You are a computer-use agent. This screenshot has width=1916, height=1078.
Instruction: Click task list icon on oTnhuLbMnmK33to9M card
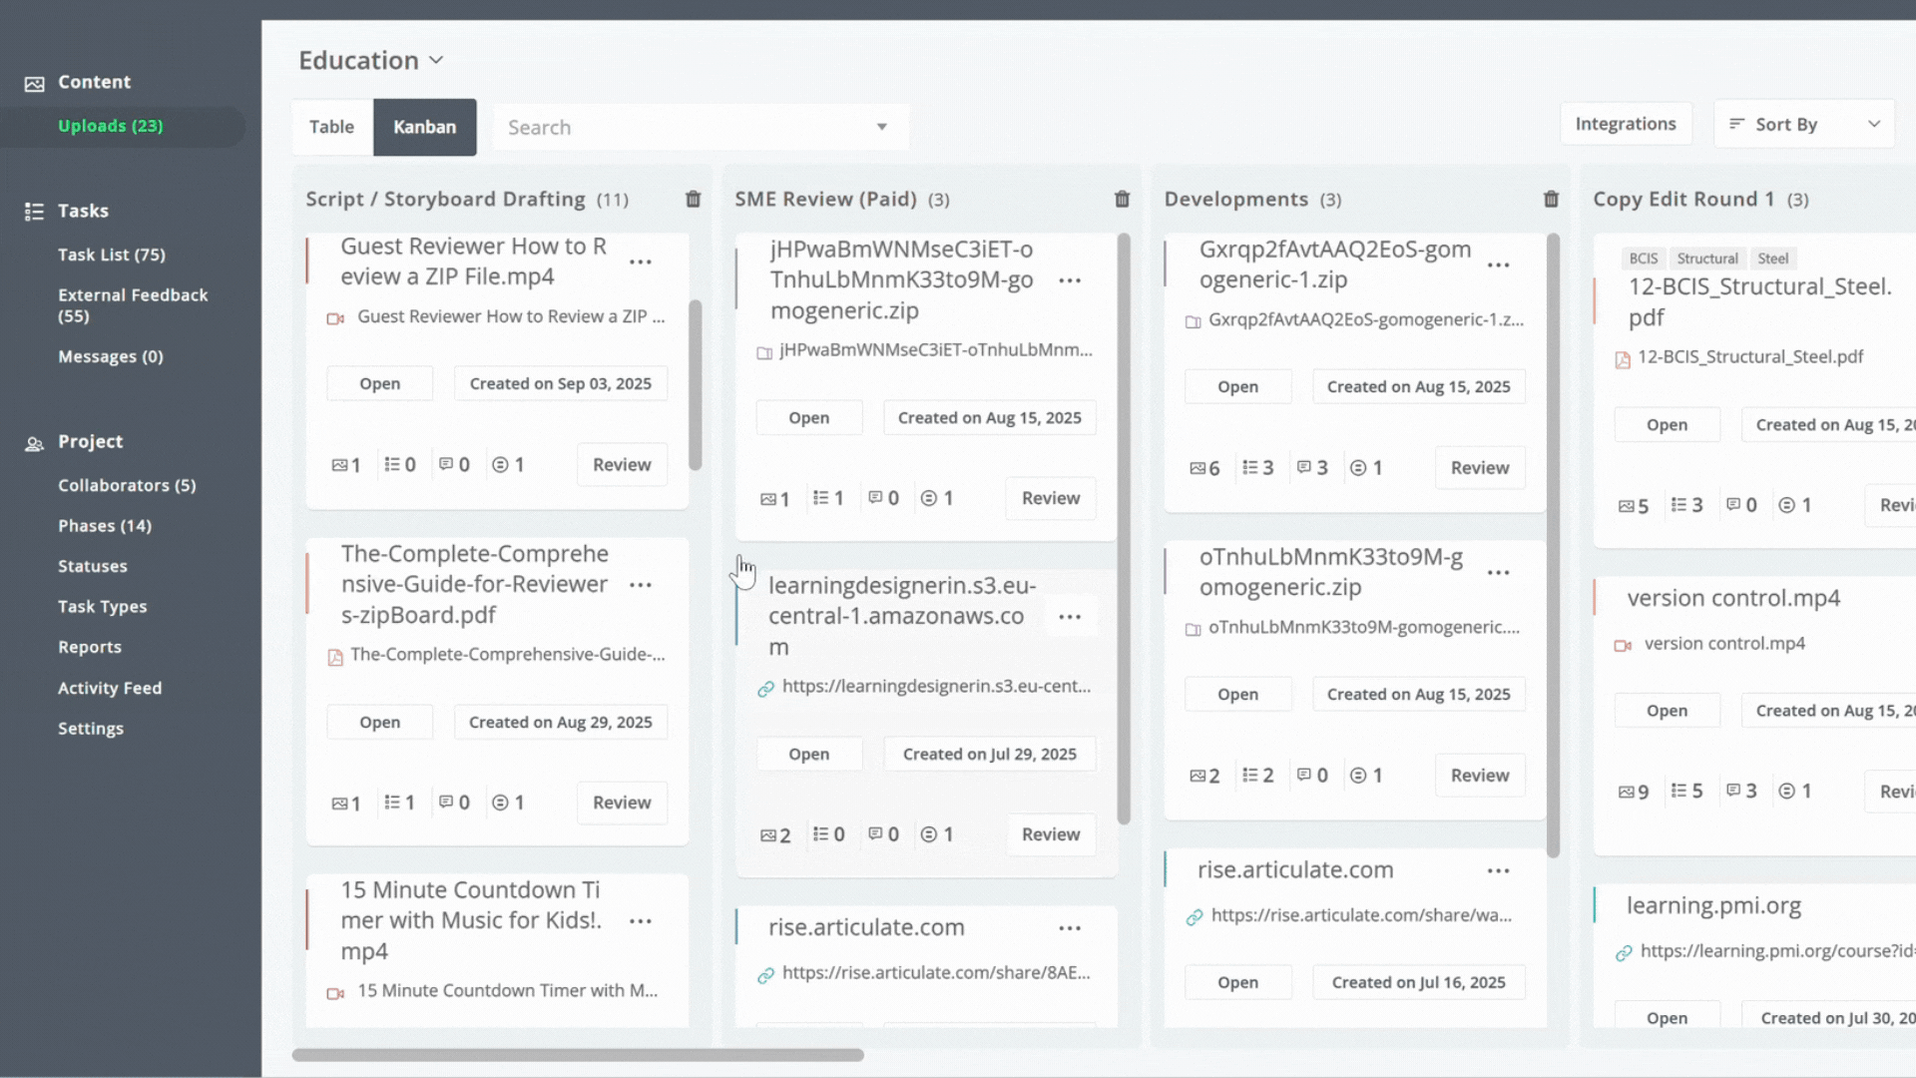pos(1249,775)
